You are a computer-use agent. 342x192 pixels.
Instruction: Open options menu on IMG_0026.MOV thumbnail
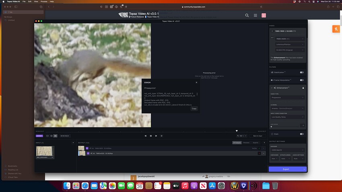point(52,157)
